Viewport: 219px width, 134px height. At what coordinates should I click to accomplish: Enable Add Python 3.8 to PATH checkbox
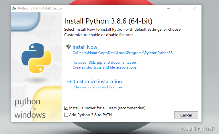point(66,115)
